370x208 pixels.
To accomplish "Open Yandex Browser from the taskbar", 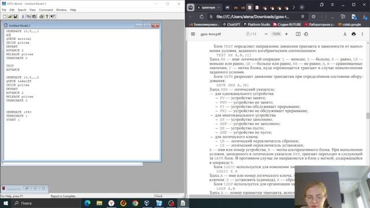I will (x=112, y=203).
